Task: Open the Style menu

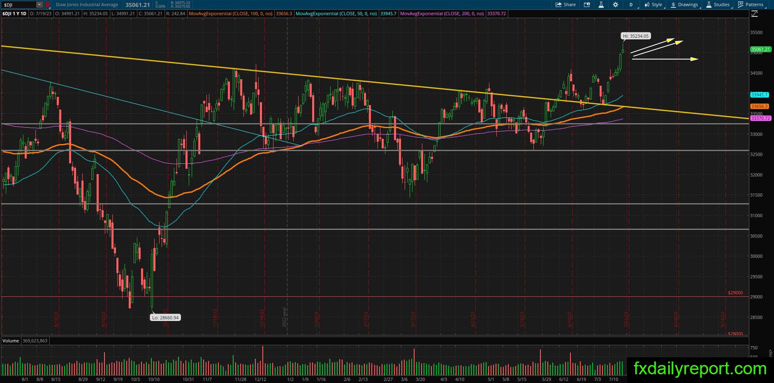Action: point(653,5)
